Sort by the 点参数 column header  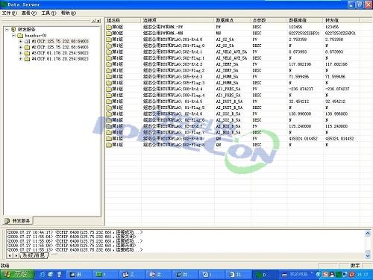pyautogui.click(x=269, y=20)
